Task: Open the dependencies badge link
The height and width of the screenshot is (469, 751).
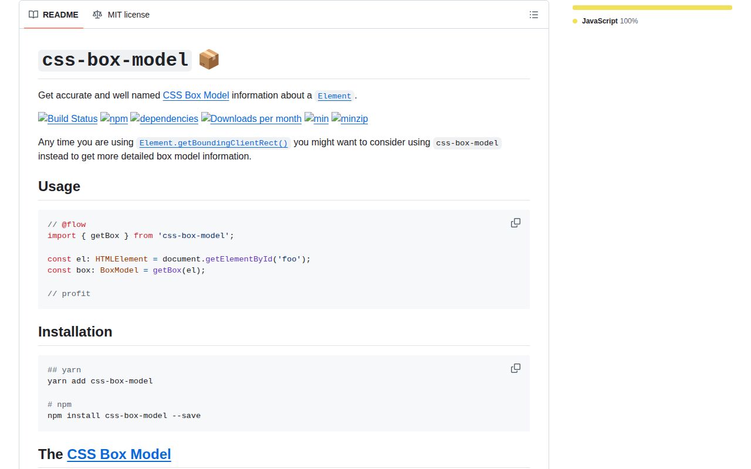Action: pyautogui.click(x=164, y=118)
